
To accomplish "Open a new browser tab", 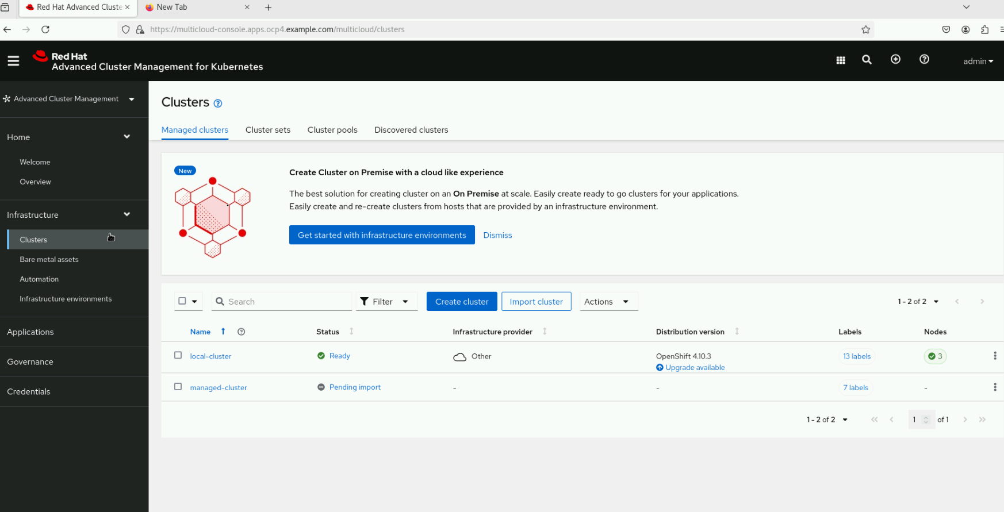I will pos(268,7).
